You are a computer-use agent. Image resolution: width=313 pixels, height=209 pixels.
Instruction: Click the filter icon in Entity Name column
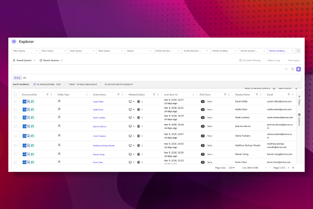click(118, 95)
